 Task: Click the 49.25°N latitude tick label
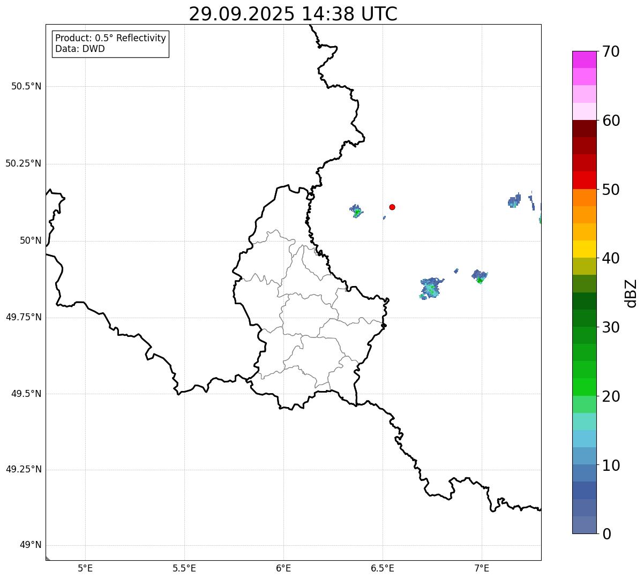(24, 470)
